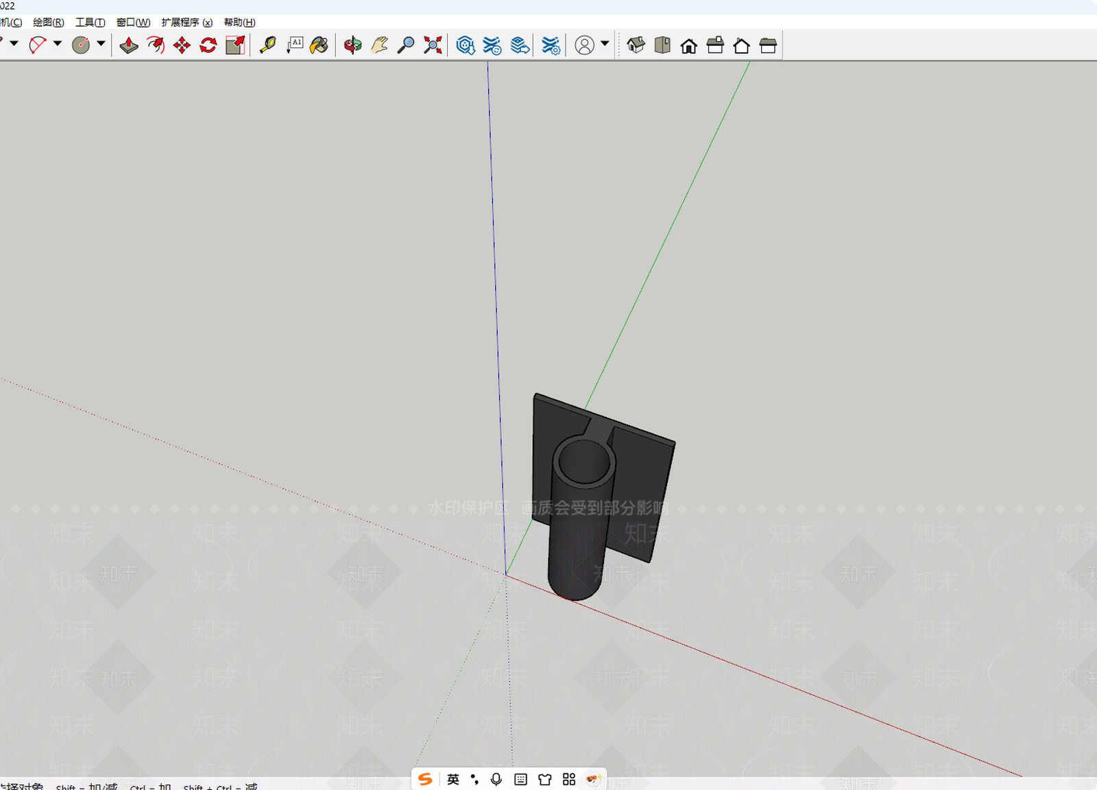Viewport: 1097px width, 790px height.
Task: Open the 工具(T) menu
Action: pyautogui.click(x=91, y=23)
